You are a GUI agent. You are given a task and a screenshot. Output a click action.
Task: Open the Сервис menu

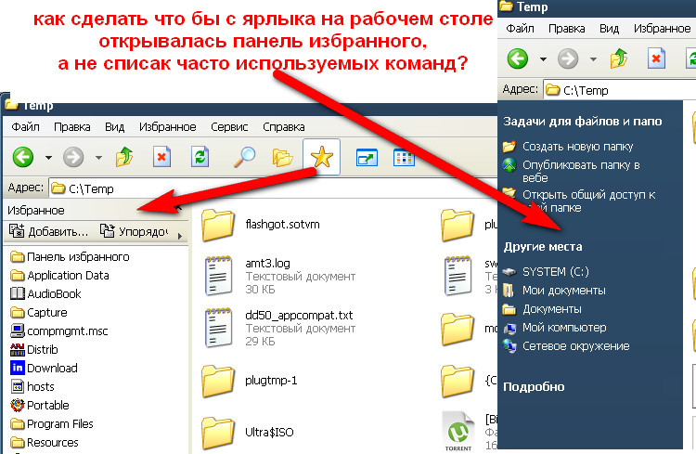pyautogui.click(x=229, y=127)
